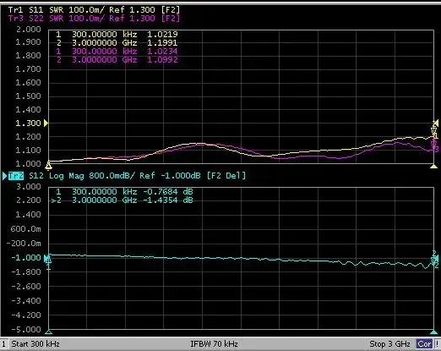Click the Cor correction status indicator
The height and width of the screenshot is (351, 441).
pyautogui.click(x=424, y=344)
